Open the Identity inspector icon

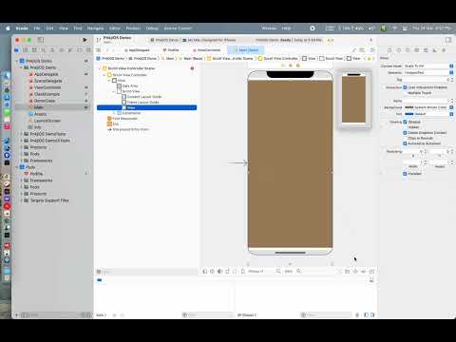[417, 50]
